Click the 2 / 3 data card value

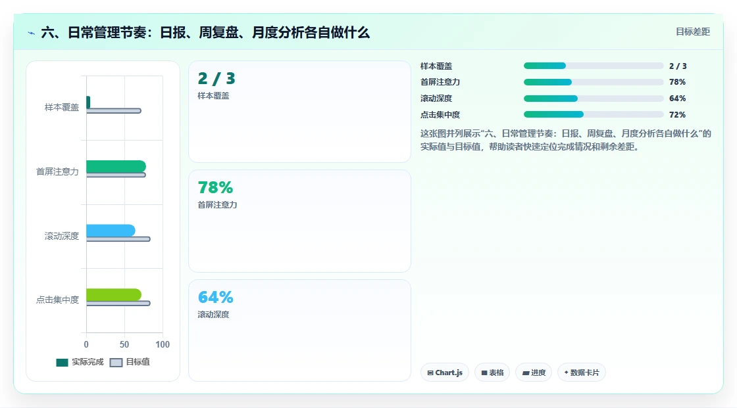pos(216,78)
